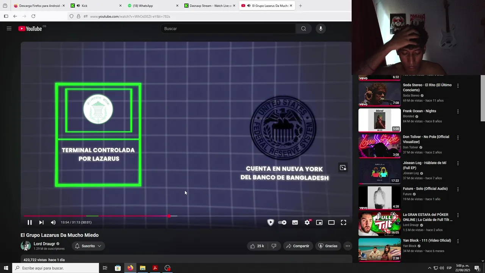Open more actions three-dot menu below video

click(x=347, y=246)
